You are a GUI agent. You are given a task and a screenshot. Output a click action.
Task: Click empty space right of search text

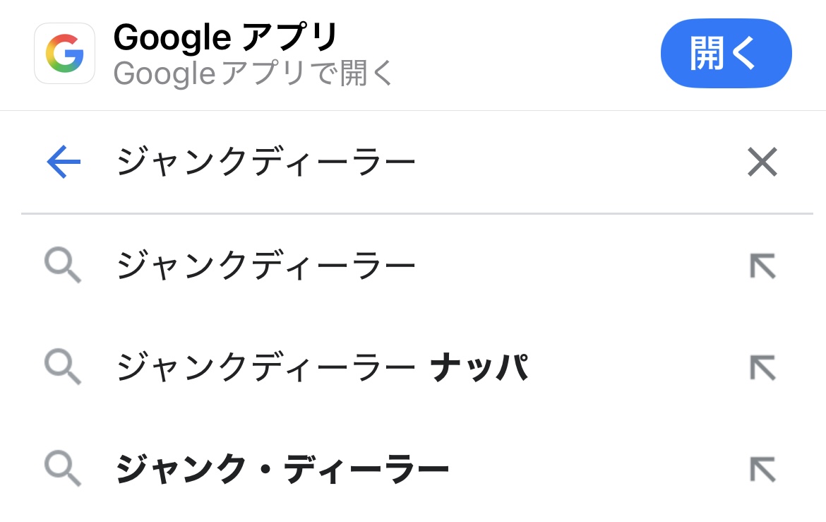580,162
